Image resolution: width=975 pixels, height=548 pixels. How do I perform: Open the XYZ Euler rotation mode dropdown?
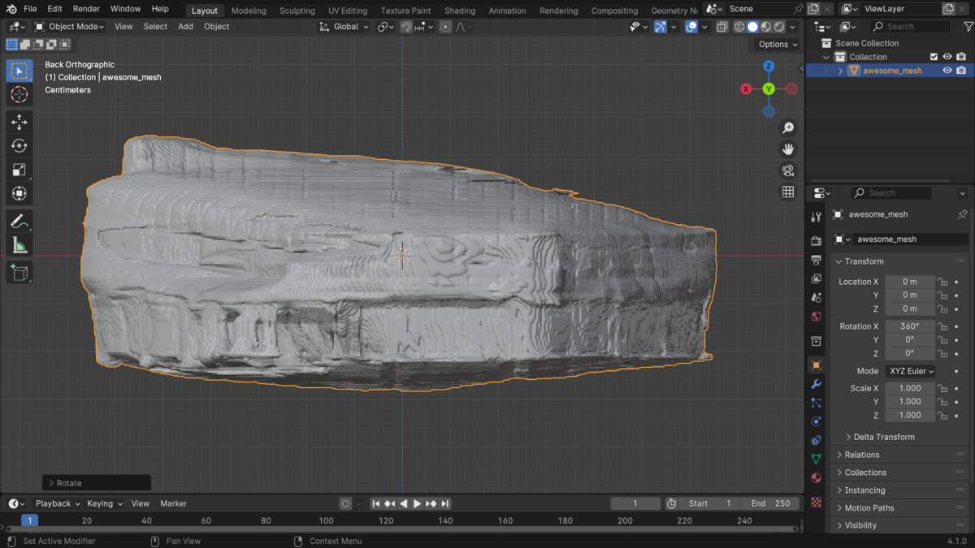pyautogui.click(x=910, y=371)
